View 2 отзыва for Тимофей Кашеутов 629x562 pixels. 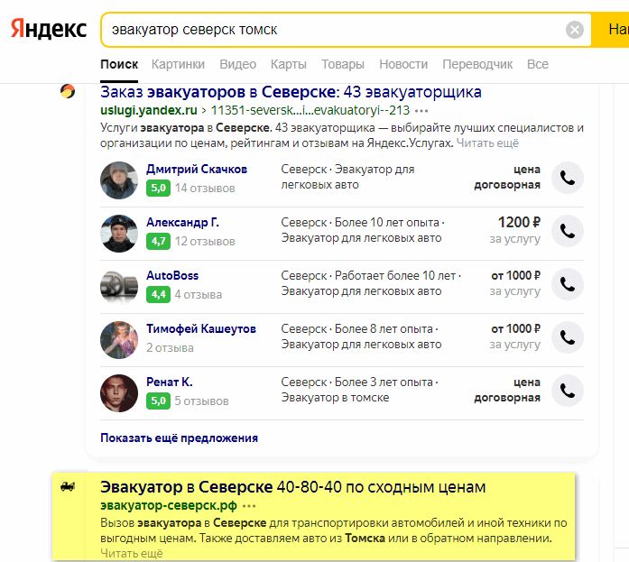click(x=170, y=347)
